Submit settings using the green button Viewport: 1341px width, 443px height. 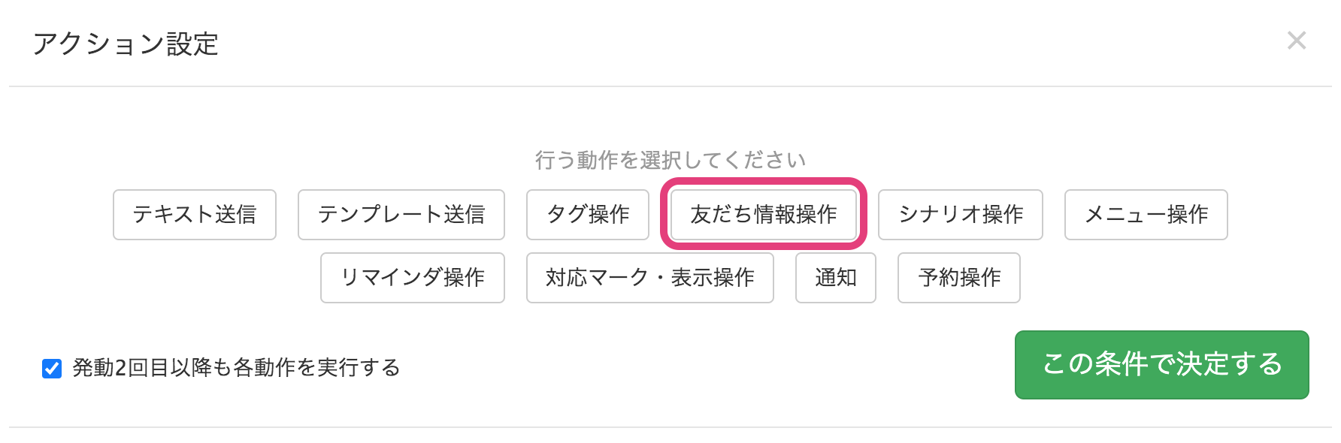coord(1162,365)
